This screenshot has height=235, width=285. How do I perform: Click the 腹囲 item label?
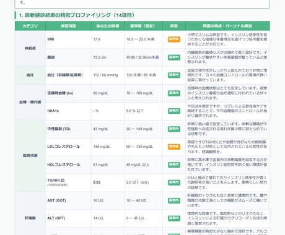[x=51, y=58]
